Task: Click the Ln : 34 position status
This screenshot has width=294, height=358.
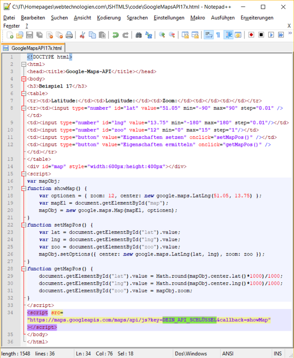Action: [x=83, y=354]
